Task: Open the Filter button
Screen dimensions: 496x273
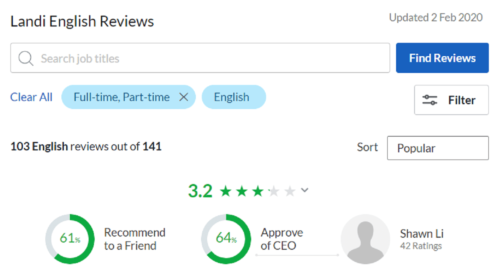Action: point(451,100)
